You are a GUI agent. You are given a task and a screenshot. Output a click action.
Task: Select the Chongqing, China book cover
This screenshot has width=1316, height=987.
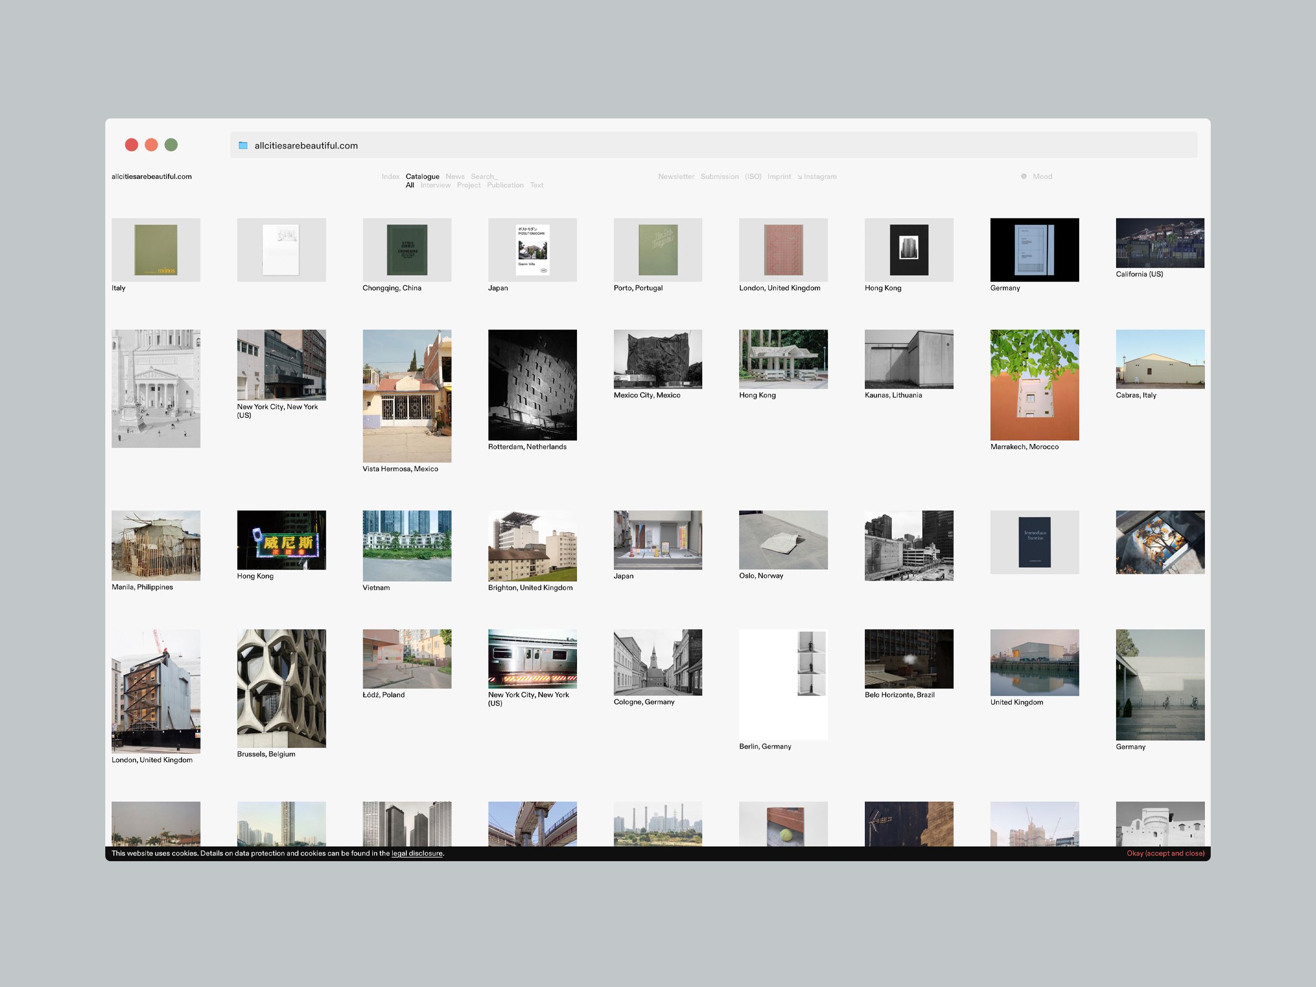click(x=407, y=250)
